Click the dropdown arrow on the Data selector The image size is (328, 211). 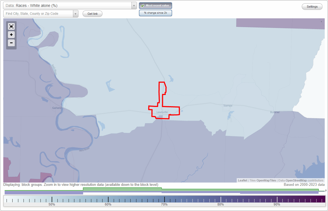point(133,5)
